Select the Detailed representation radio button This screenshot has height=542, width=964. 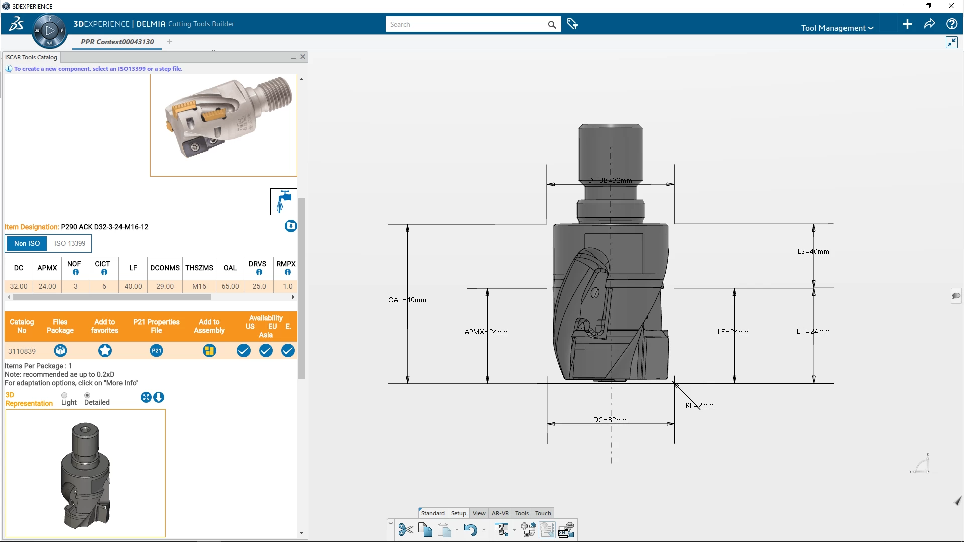(87, 395)
